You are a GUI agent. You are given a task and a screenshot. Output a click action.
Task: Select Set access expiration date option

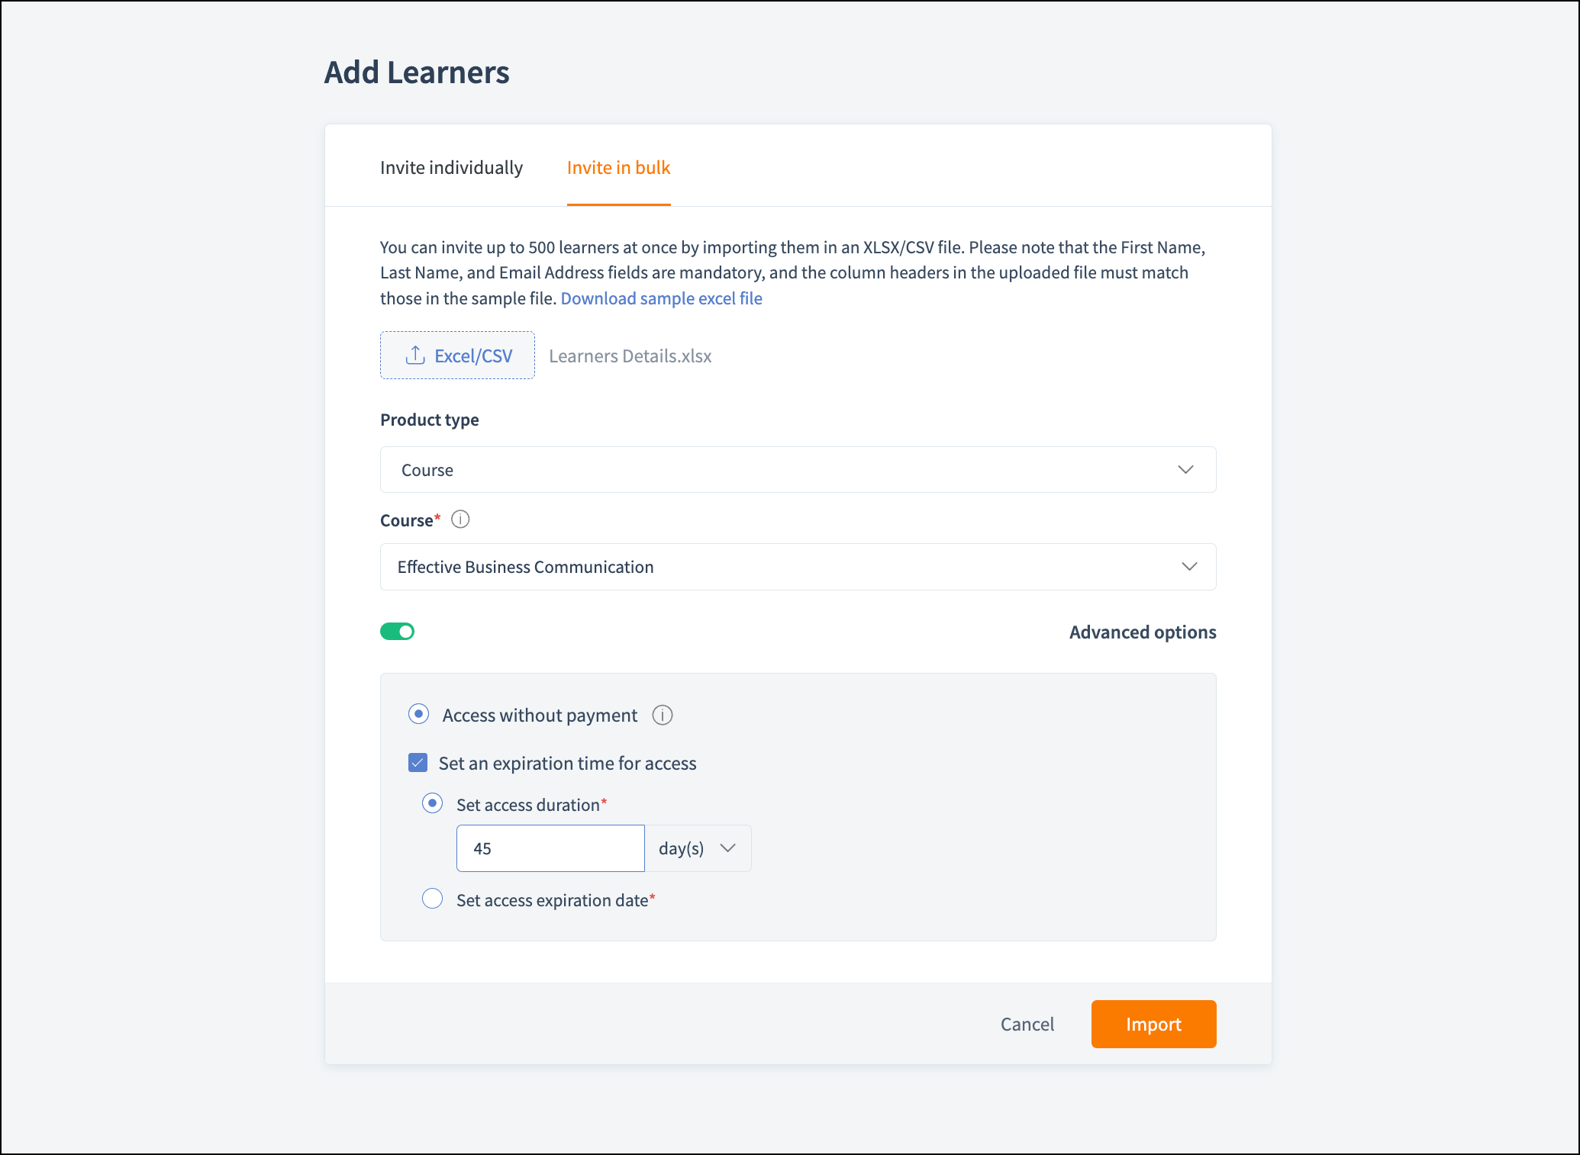click(433, 899)
